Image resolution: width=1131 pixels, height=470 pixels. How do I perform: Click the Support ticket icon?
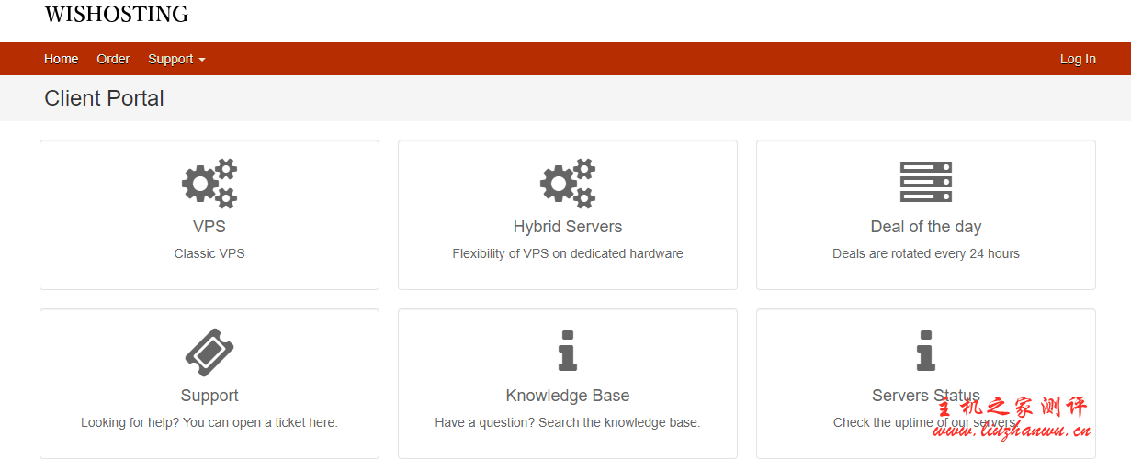pos(209,352)
